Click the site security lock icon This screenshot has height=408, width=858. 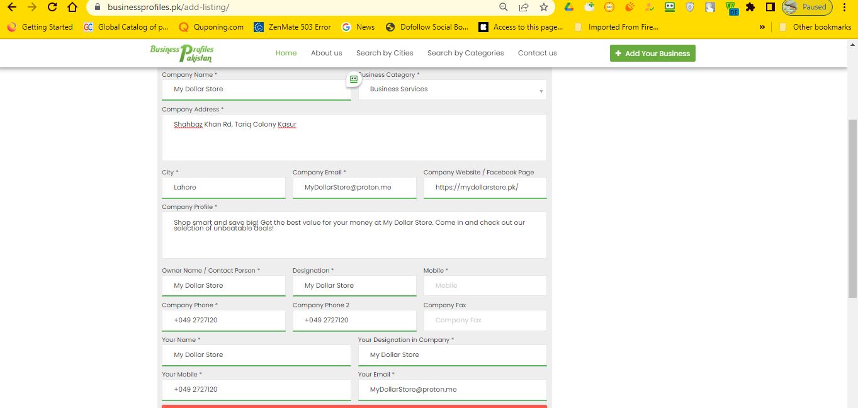pos(96,8)
